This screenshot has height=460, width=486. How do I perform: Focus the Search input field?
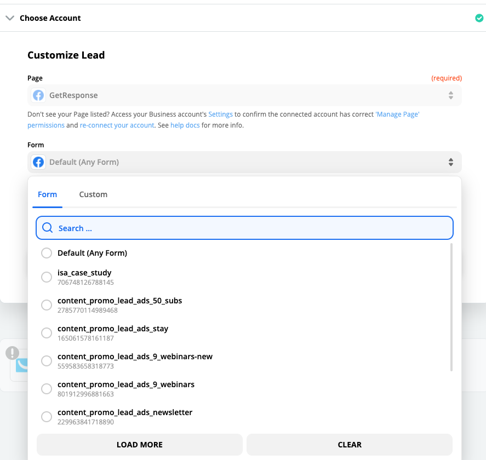[244, 228]
